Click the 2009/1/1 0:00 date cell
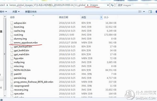The width and height of the screenshot is (157, 101). point(66,35)
